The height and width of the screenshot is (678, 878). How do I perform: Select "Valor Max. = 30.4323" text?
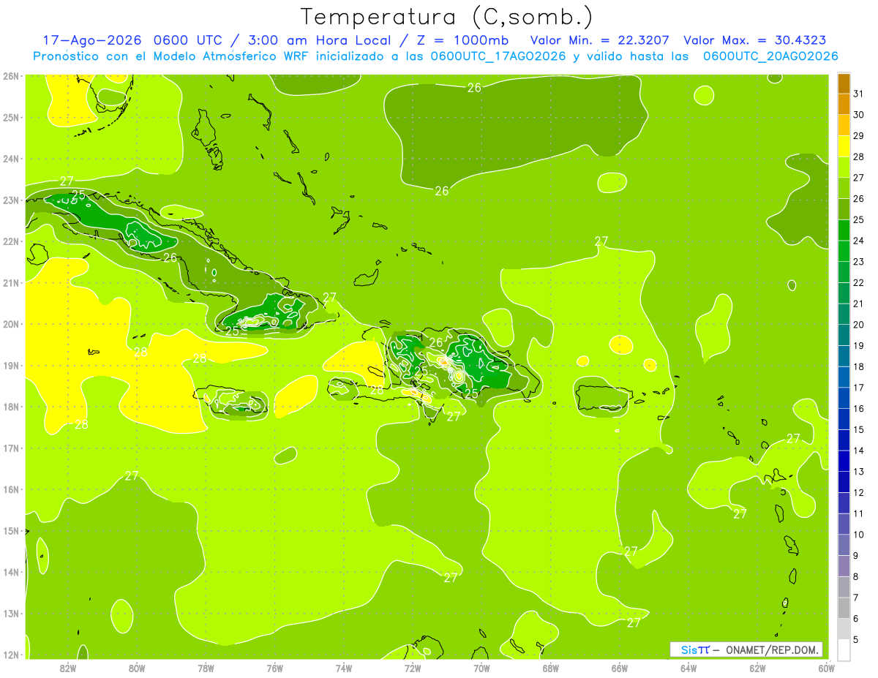point(755,40)
